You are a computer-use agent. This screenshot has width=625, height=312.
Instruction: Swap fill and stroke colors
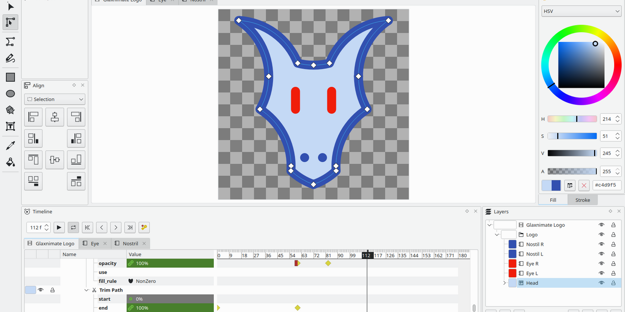click(569, 185)
